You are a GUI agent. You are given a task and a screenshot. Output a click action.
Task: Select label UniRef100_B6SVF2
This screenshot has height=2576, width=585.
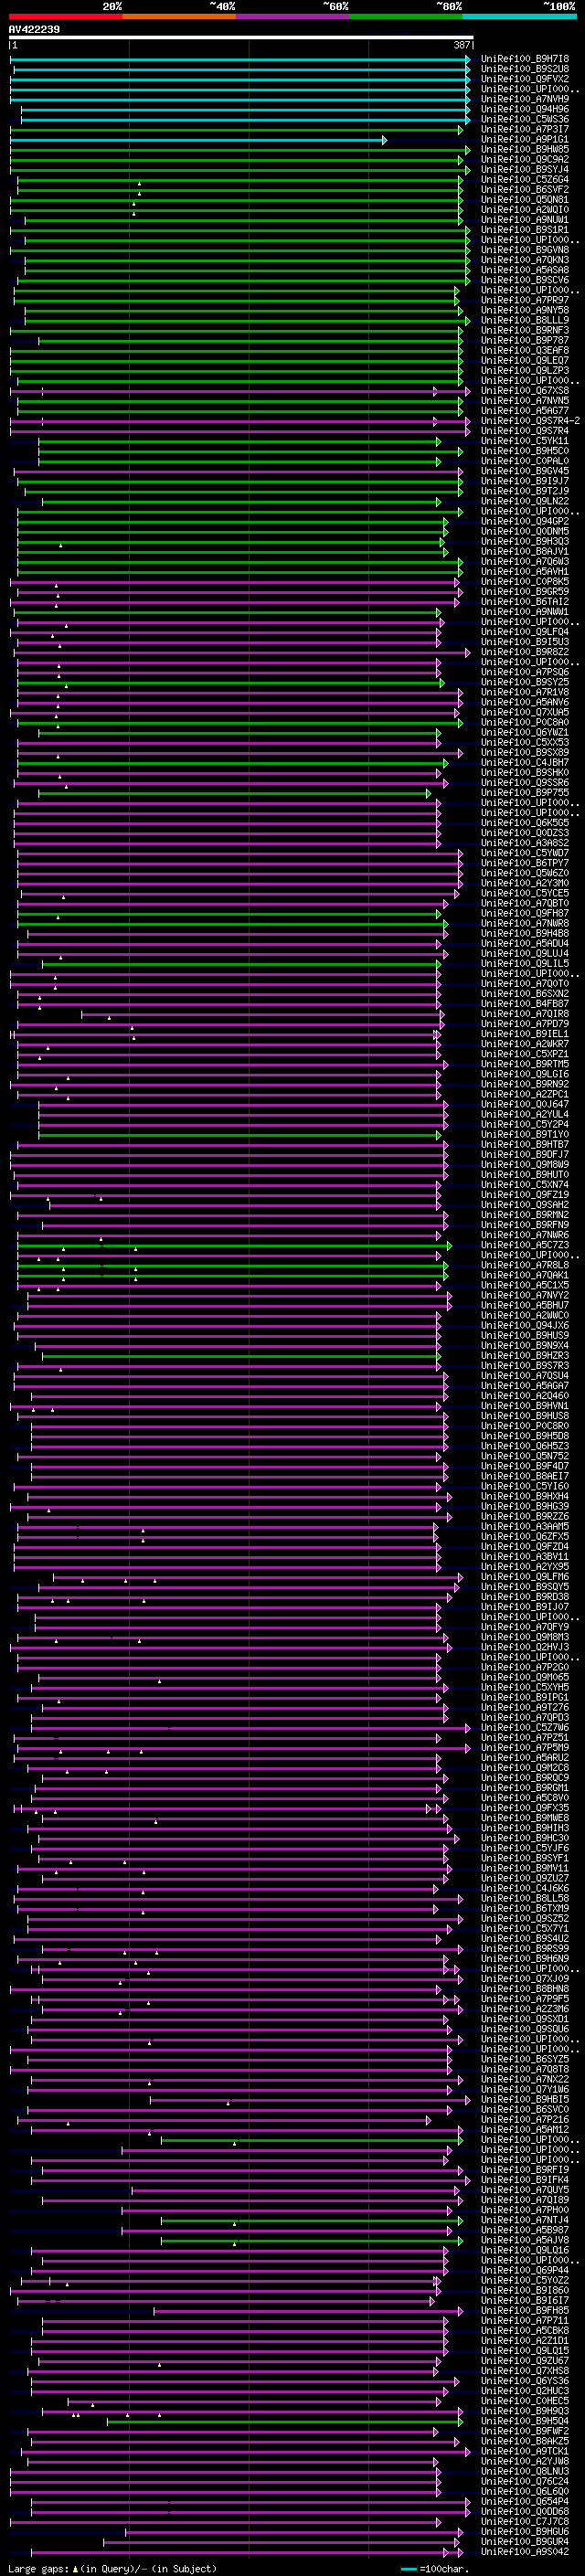[525, 190]
